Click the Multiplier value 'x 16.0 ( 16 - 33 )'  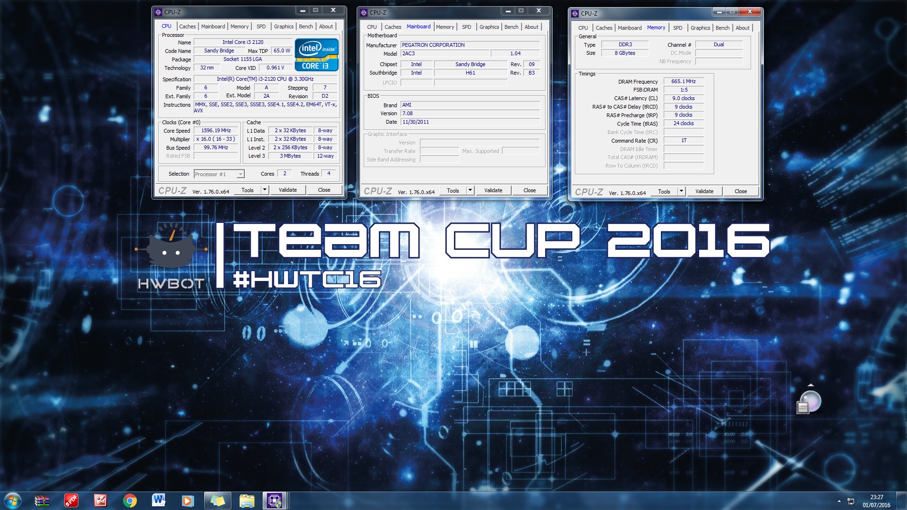pyautogui.click(x=216, y=139)
